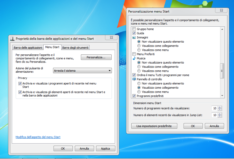The width and height of the screenshot is (234, 159).
Task: Select 'Visualizza come menu' under Pannello di controllo
Action: (x=139, y=92)
